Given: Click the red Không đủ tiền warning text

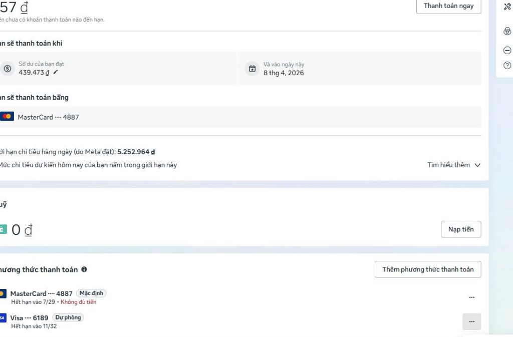Looking at the screenshot, I should click(x=79, y=302).
